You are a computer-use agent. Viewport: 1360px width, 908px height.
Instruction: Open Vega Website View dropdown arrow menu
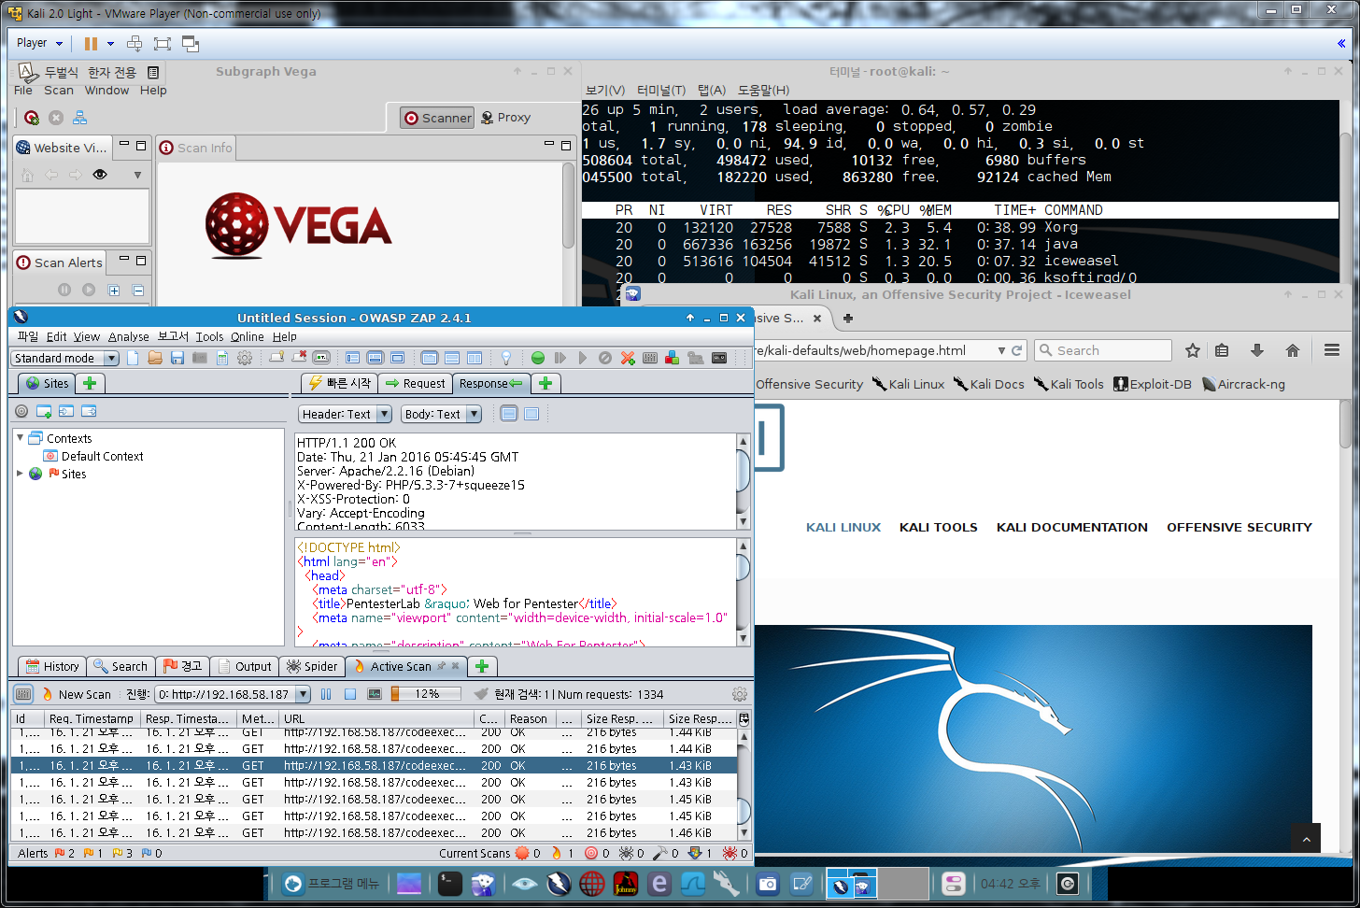[x=137, y=175]
